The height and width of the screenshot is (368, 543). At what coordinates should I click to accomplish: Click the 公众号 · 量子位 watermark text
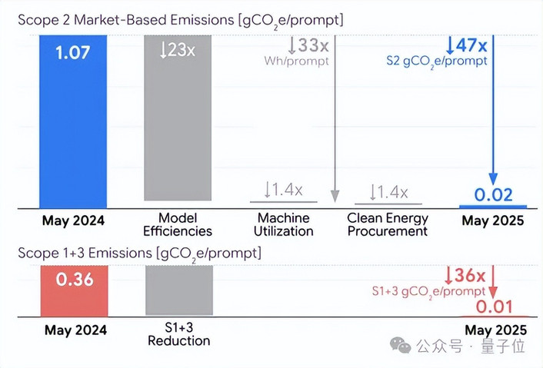point(471,346)
